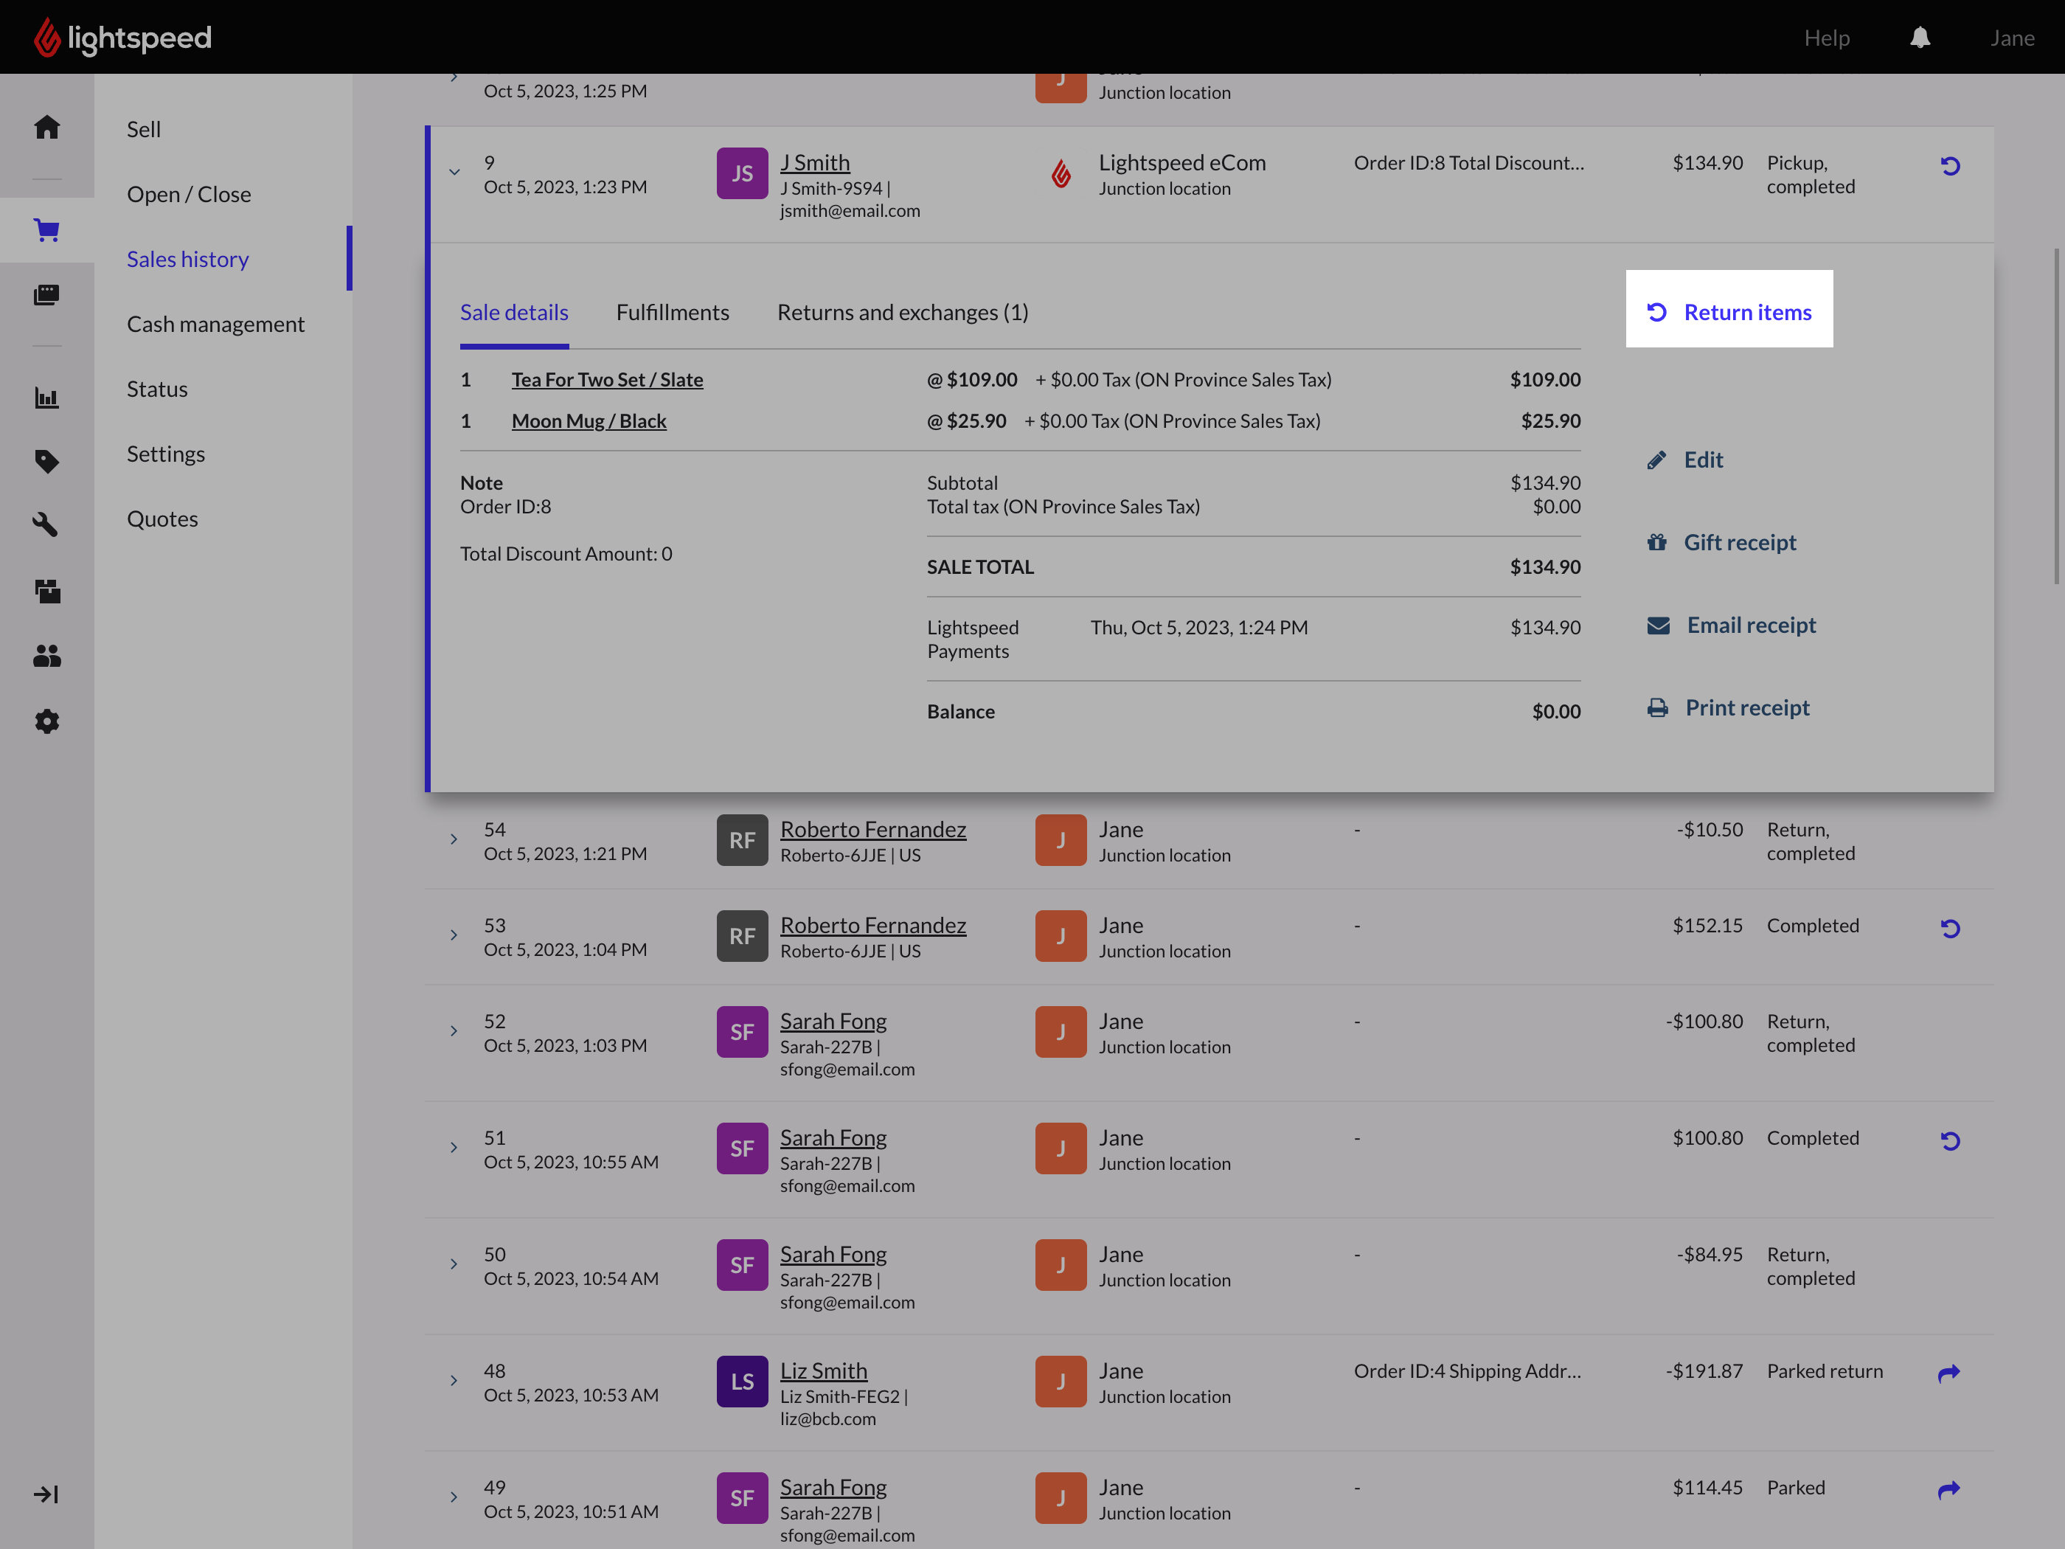Screen dimensions: 2065x1549
Task: Collapse the expanded sale 9 row
Action: (454, 172)
